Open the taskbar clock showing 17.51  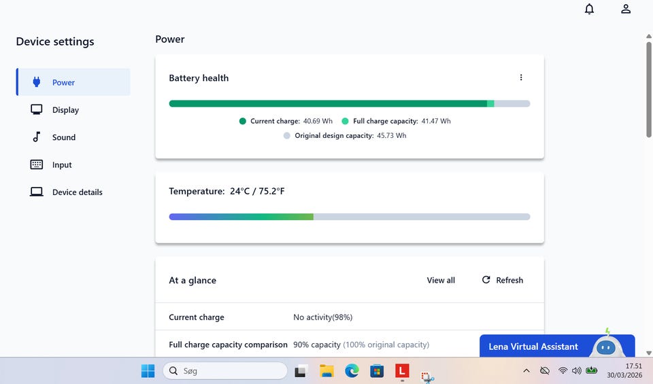click(x=624, y=370)
